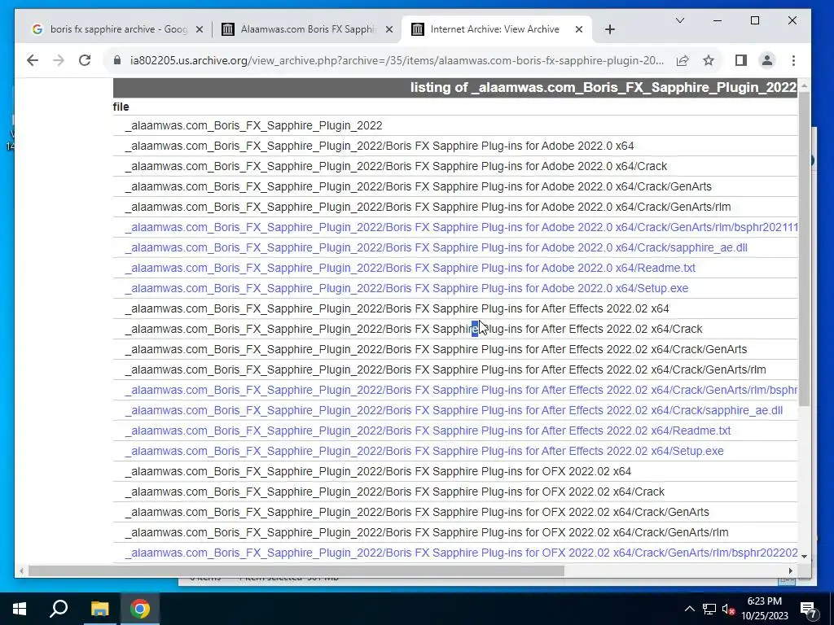
Task: Open Windows taskbar search
Action: click(59, 609)
